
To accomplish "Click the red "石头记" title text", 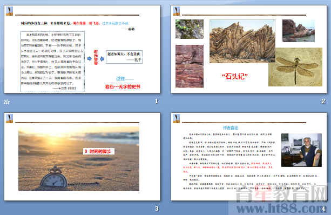I will click(234, 76).
